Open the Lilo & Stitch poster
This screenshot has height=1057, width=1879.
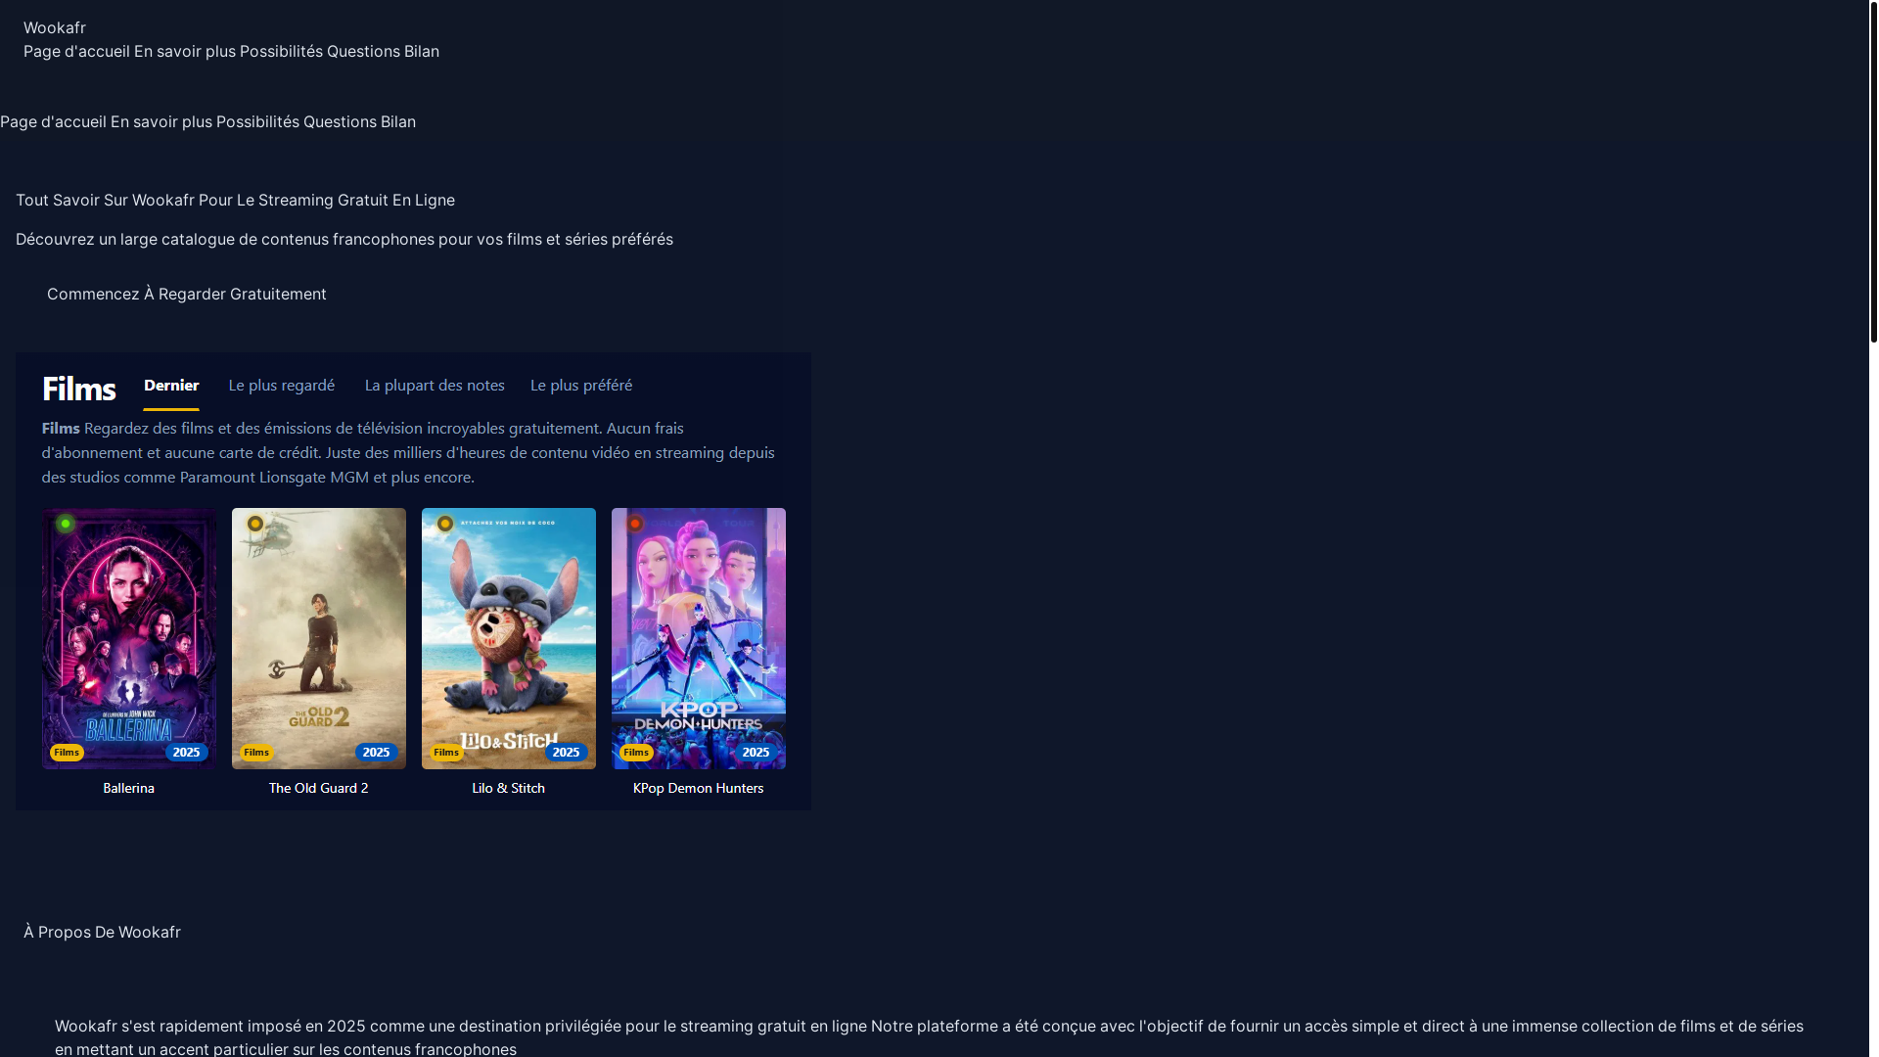click(509, 638)
